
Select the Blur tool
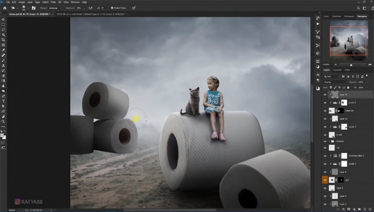coord(3,86)
